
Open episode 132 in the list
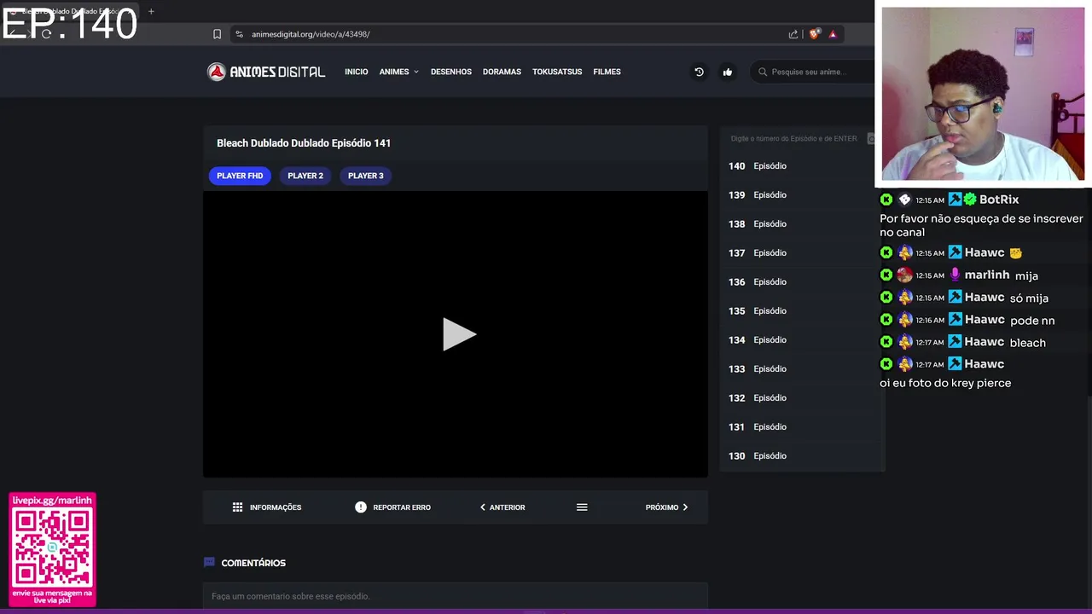pos(800,398)
